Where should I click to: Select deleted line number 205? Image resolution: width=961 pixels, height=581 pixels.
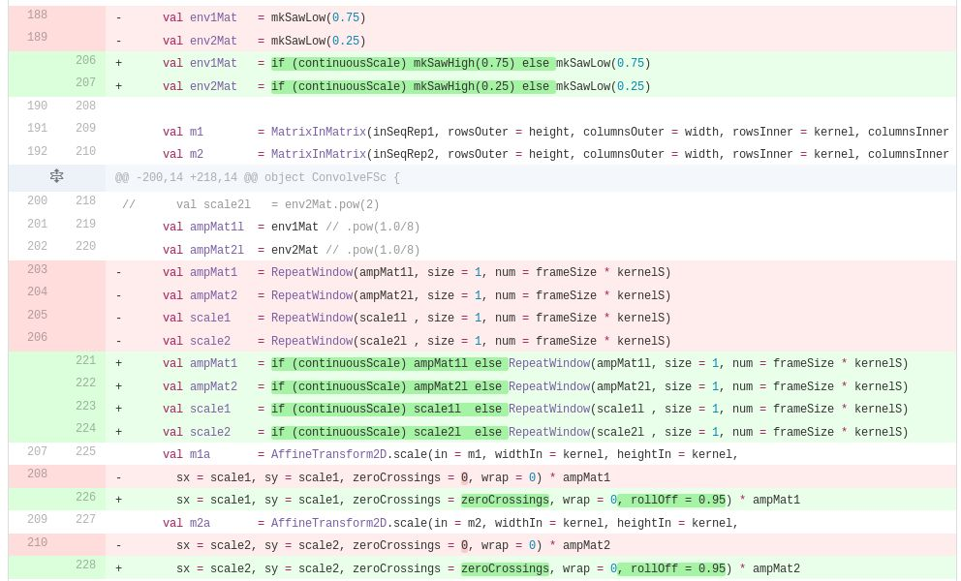point(37,316)
